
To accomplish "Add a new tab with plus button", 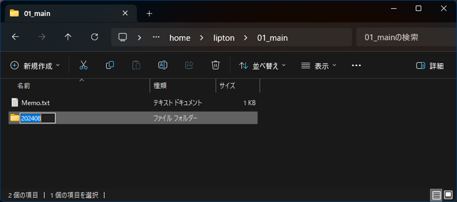I will pyautogui.click(x=149, y=13).
